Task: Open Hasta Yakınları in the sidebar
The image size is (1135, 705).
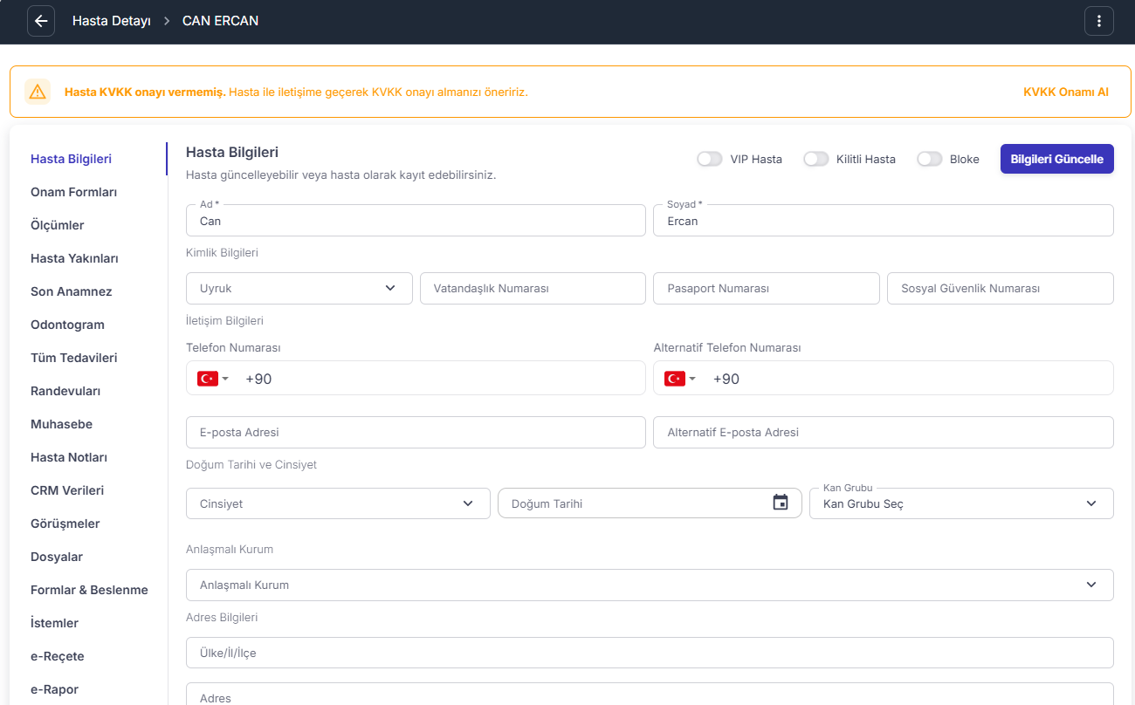Action: pyautogui.click(x=74, y=258)
